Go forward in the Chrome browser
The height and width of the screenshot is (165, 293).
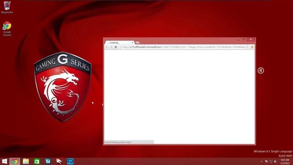(x=111, y=47)
